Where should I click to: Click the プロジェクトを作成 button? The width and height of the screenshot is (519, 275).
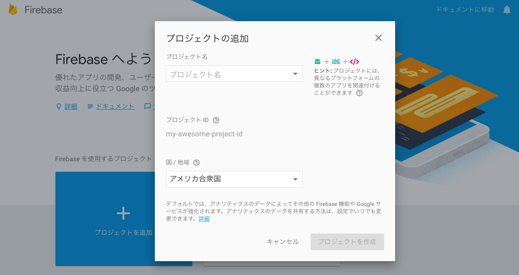click(347, 241)
